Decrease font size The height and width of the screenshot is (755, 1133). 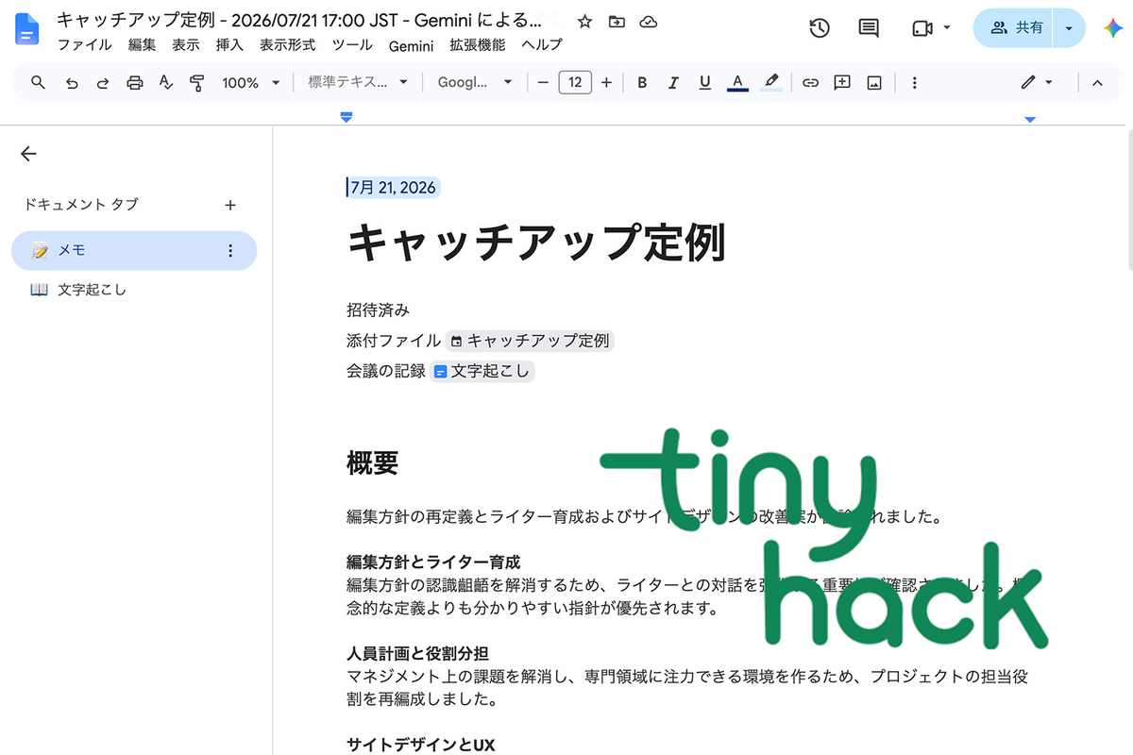543,83
